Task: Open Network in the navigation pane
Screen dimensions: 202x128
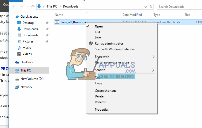Action: click(26, 87)
